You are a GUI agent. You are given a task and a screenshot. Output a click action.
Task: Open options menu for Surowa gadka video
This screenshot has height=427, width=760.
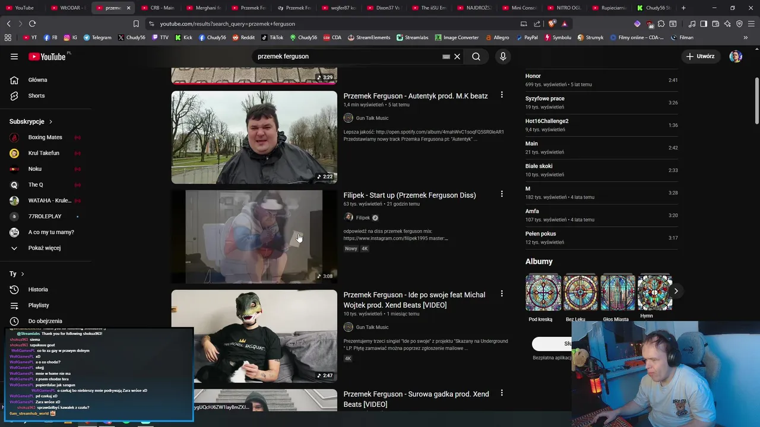[502, 393]
